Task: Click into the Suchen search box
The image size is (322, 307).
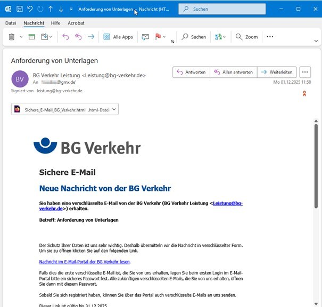Action: pyautogui.click(x=222, y=9)
